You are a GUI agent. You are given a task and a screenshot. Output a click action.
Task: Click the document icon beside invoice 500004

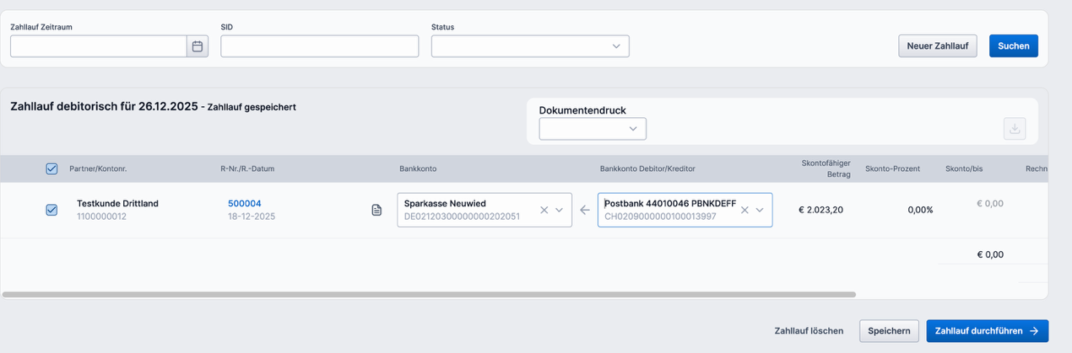point(377,210)
